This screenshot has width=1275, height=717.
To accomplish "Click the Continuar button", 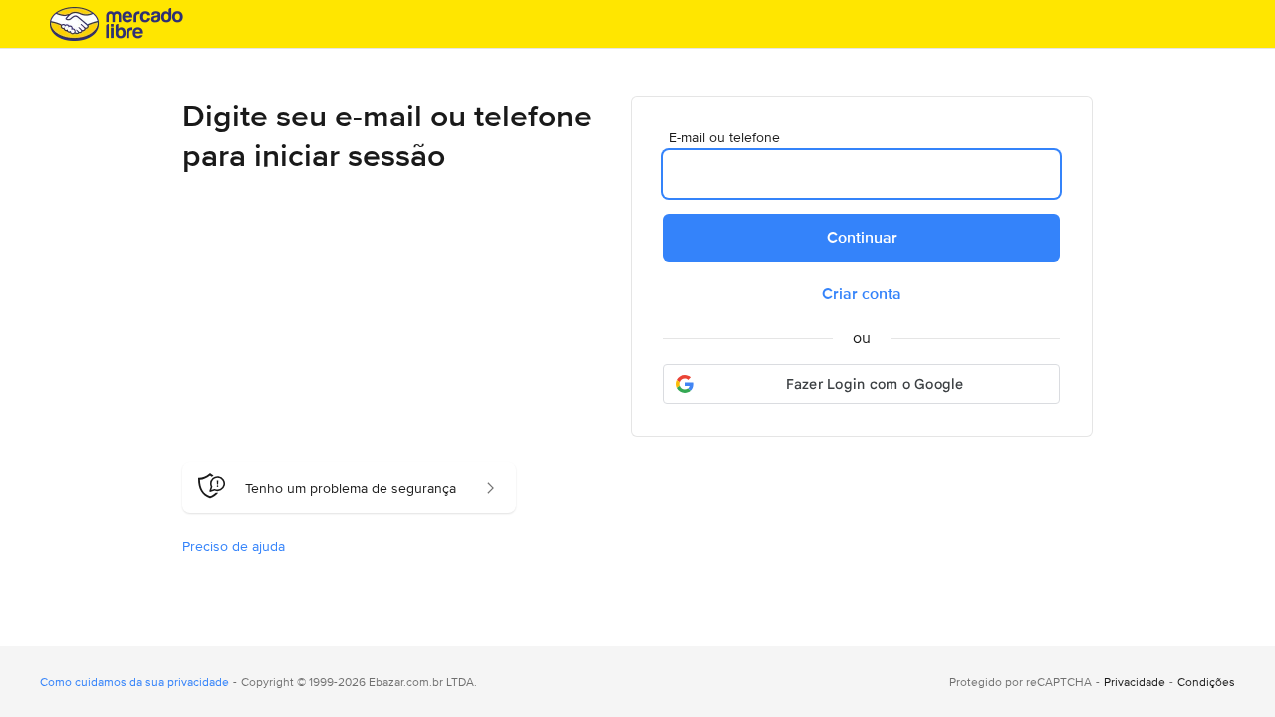I will pos(861,238).
